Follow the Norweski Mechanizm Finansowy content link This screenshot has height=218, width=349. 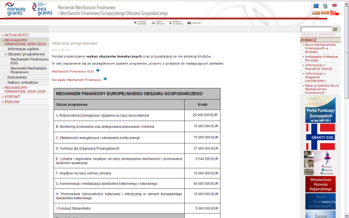pos(77,80)
